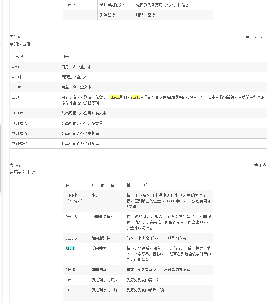The image size is (273, 303).
Task: Select the Ctrl+C shortcut cell
Action: pyautogui.click(x=80, y=15)
